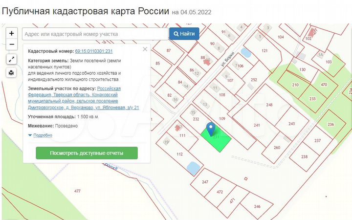This screenshot has height=220, width=352.
Task: Click the blue location pin on parcel 231
Action: 211,129
